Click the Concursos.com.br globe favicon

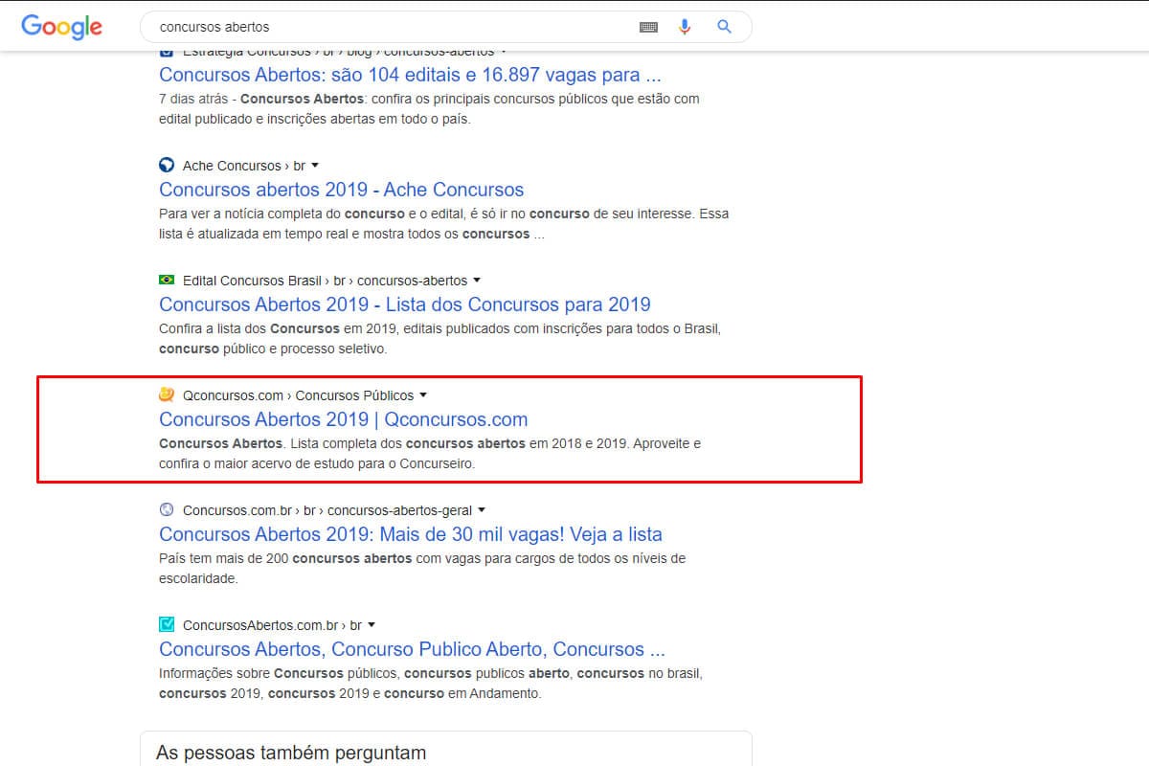(167, 510)
